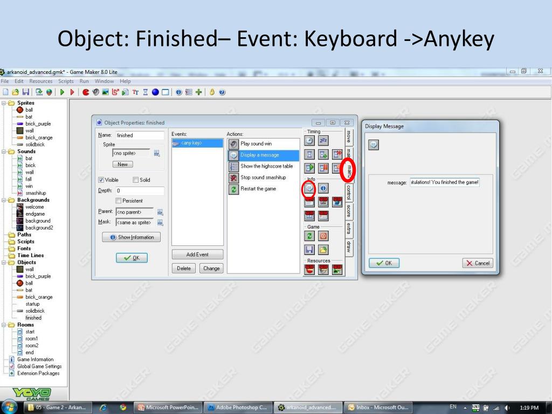
Task: Collapse the Backgrounds folder
Action: [4, 200]
